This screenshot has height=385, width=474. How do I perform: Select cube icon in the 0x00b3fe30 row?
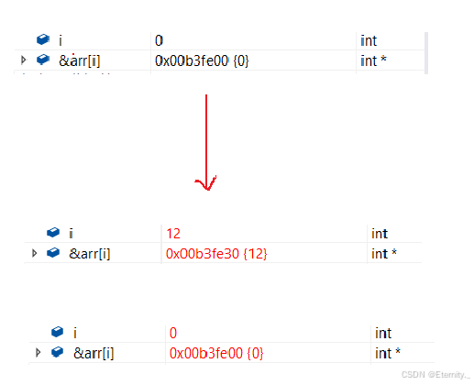[x=53, y=253]
